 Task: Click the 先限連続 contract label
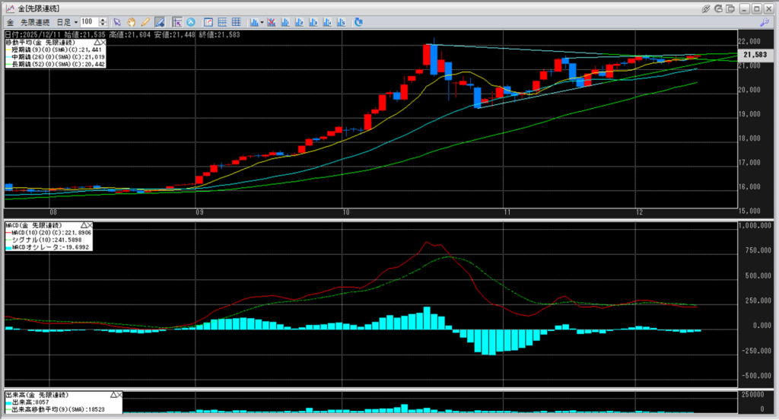click(x=33, y=21)
